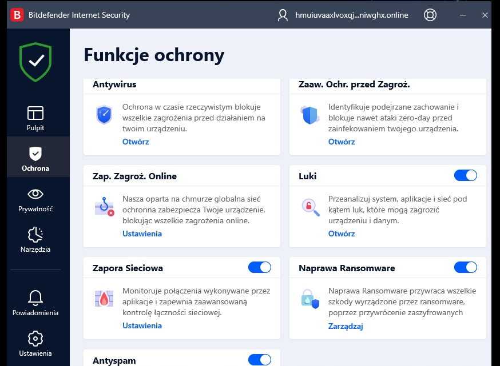Minimize the Bitdefender window
Screen dimensions: 500x366
click(x=463, y=15)
